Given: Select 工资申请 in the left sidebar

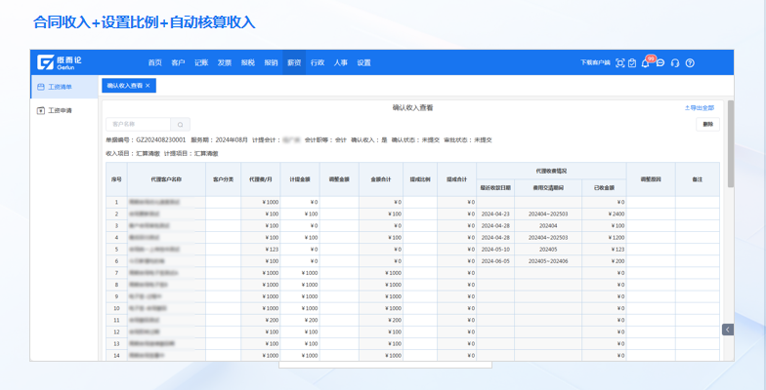Looking at the screenshot, I should pos(60,110).
